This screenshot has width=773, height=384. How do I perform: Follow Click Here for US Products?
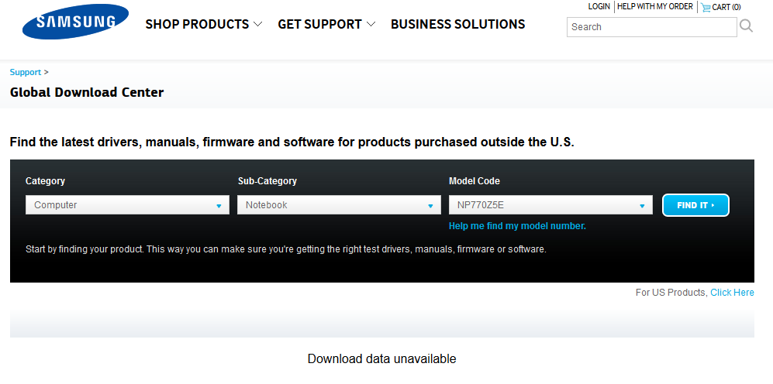732,293
